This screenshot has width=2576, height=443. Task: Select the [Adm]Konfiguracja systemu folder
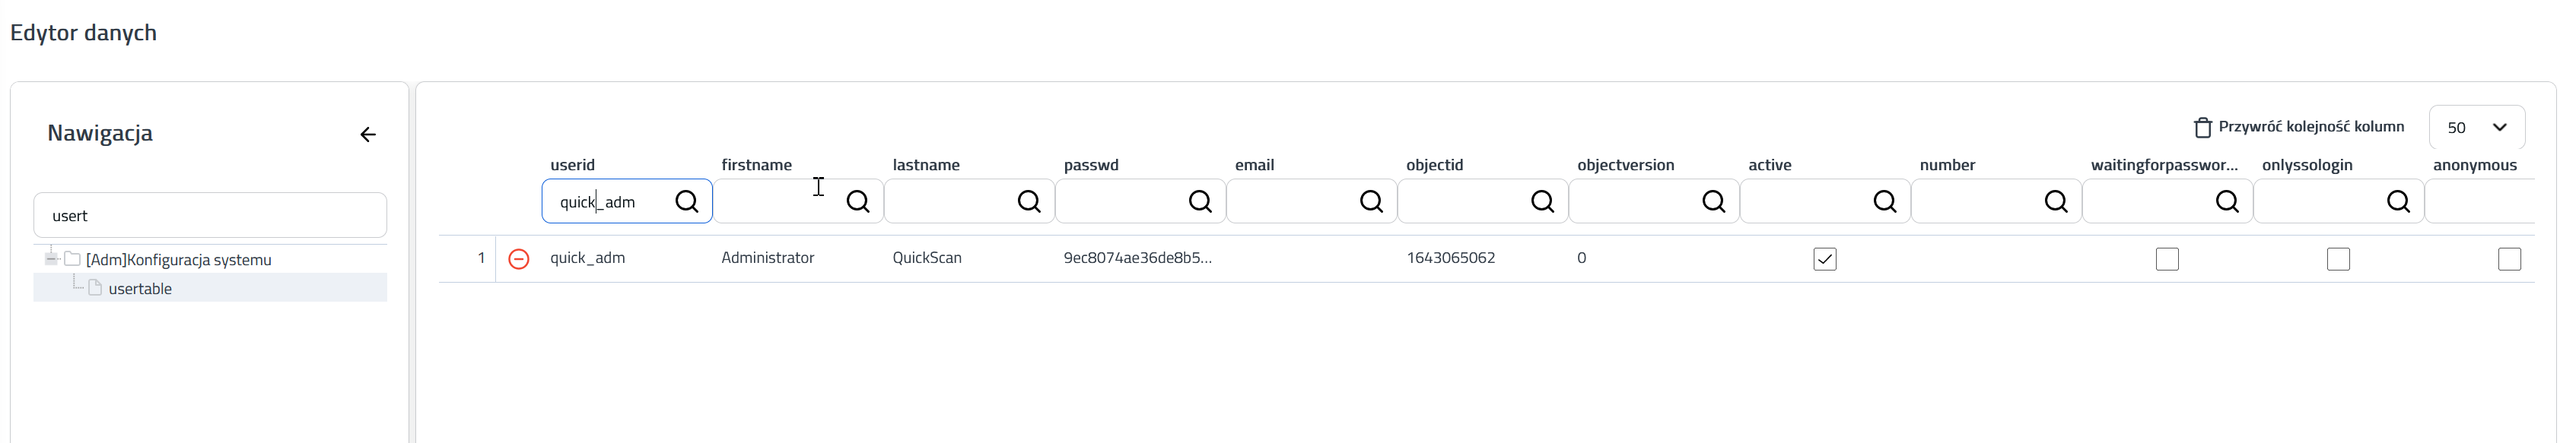179,259
